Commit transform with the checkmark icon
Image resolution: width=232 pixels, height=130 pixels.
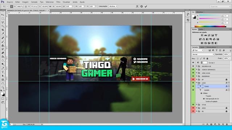[x=146, y=6]
